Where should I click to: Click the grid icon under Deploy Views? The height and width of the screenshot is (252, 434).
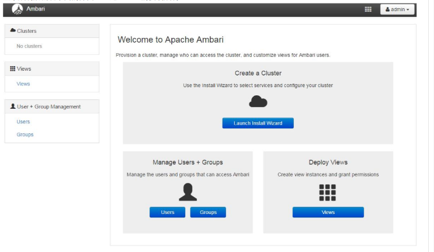(328, 192)
